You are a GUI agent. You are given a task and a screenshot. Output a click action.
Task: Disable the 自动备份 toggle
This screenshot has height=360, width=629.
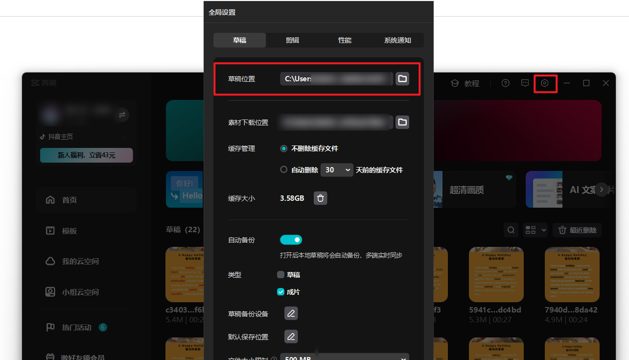(x=291, y=240)
